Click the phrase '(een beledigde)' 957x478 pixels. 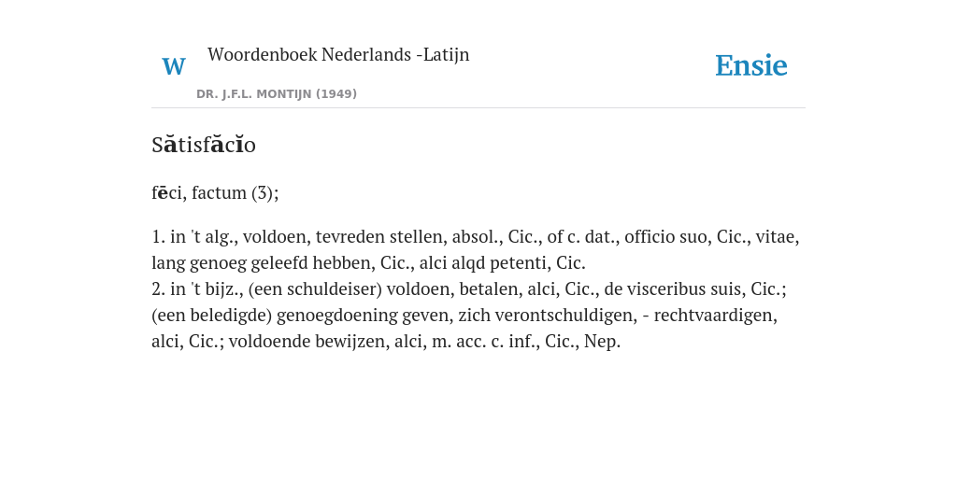(x=212, y=316)
